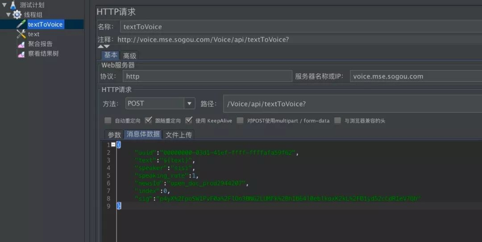Screen dimensions: 482x242
Task: Enable multipart / form-data for POST
Action: pyautogui.click(x=240, y=120)
